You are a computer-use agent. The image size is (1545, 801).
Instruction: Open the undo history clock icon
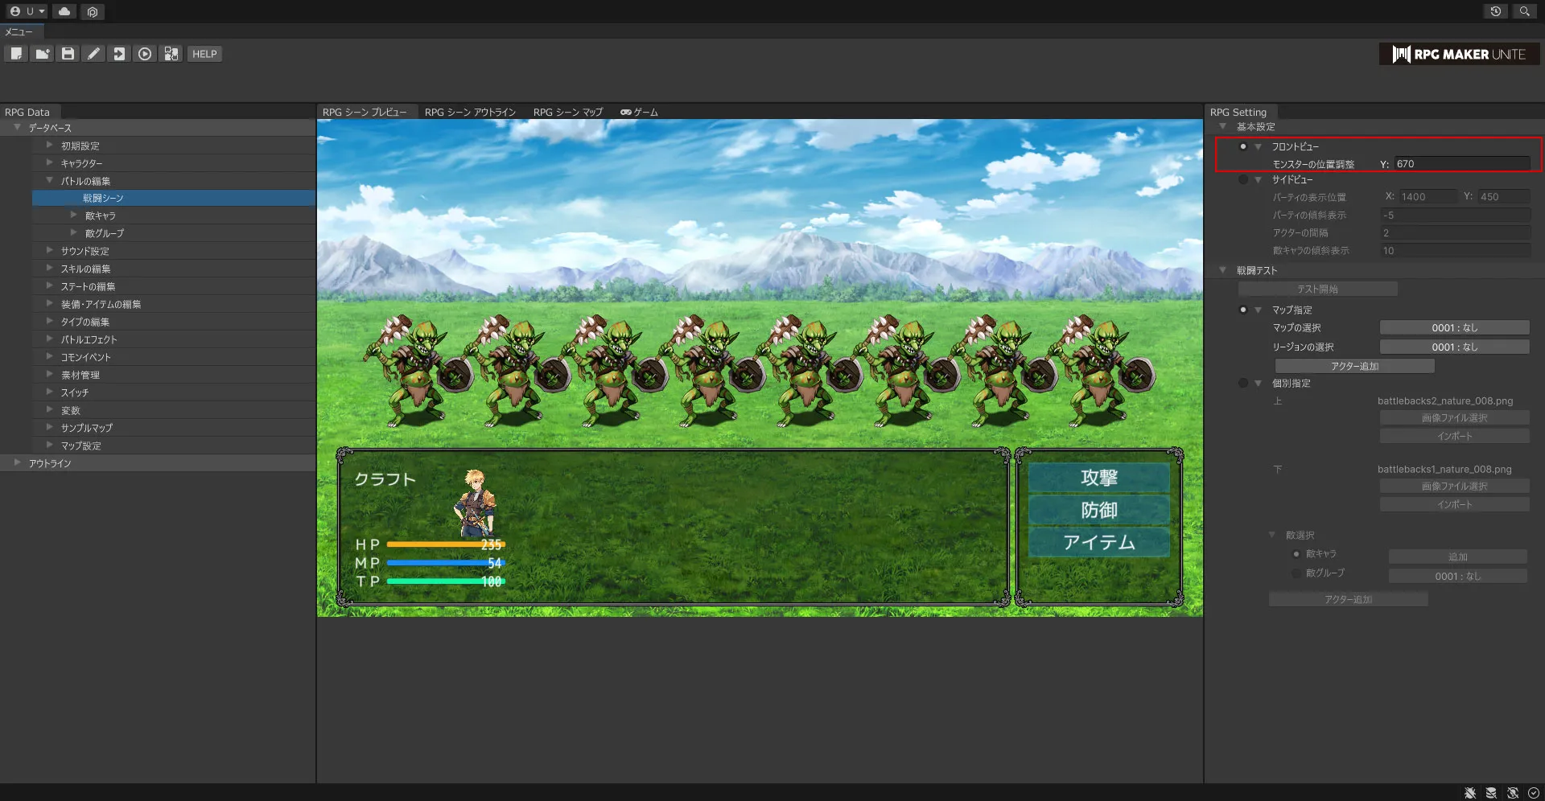(x=1495, y=11)
